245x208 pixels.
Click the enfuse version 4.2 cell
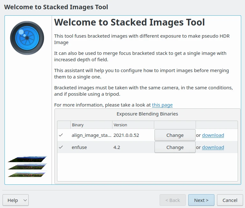coord(117,147)
